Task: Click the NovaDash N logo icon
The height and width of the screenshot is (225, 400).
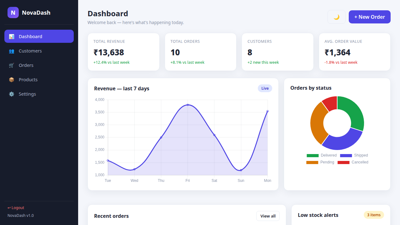Action: coord(13,12)
